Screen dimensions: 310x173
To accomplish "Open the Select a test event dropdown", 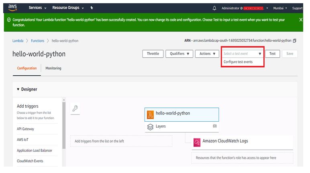I will pos(243,54).
